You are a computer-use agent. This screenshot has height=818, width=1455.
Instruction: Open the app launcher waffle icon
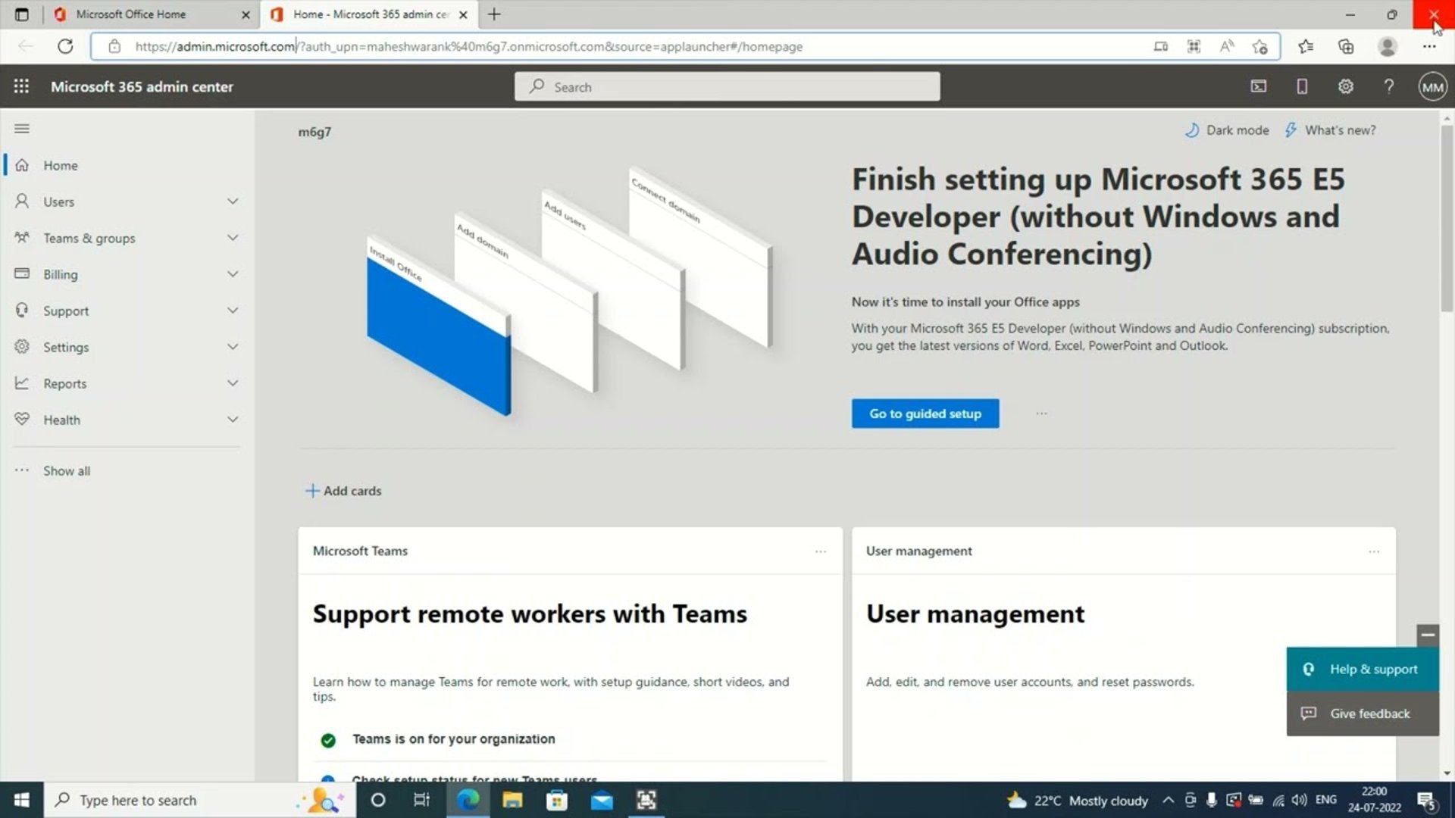tap(21, 86)
